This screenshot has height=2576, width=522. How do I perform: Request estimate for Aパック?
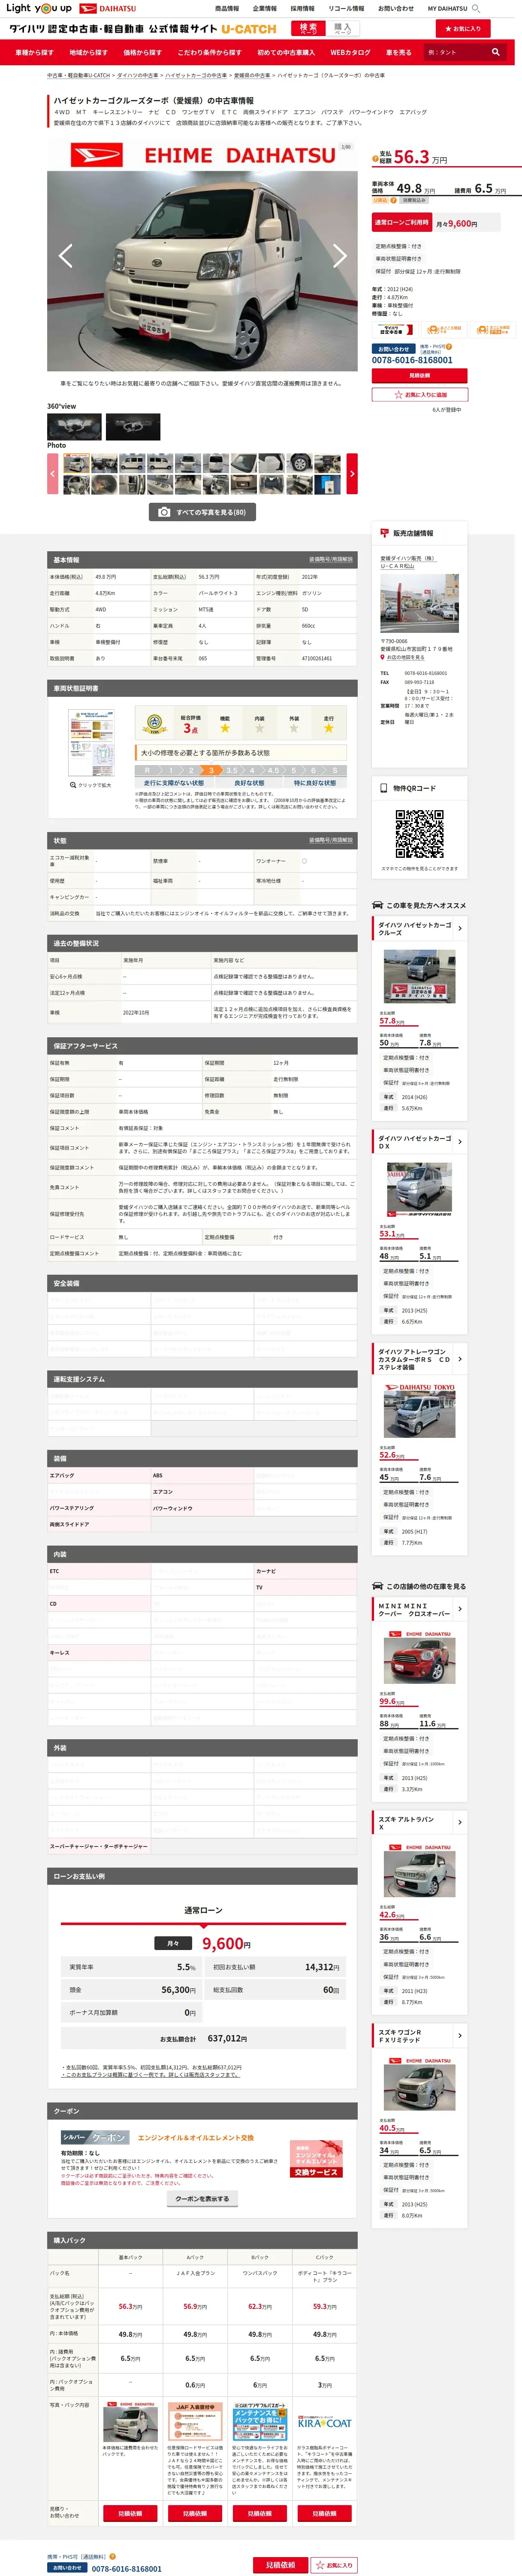(x=195, y=2513)
